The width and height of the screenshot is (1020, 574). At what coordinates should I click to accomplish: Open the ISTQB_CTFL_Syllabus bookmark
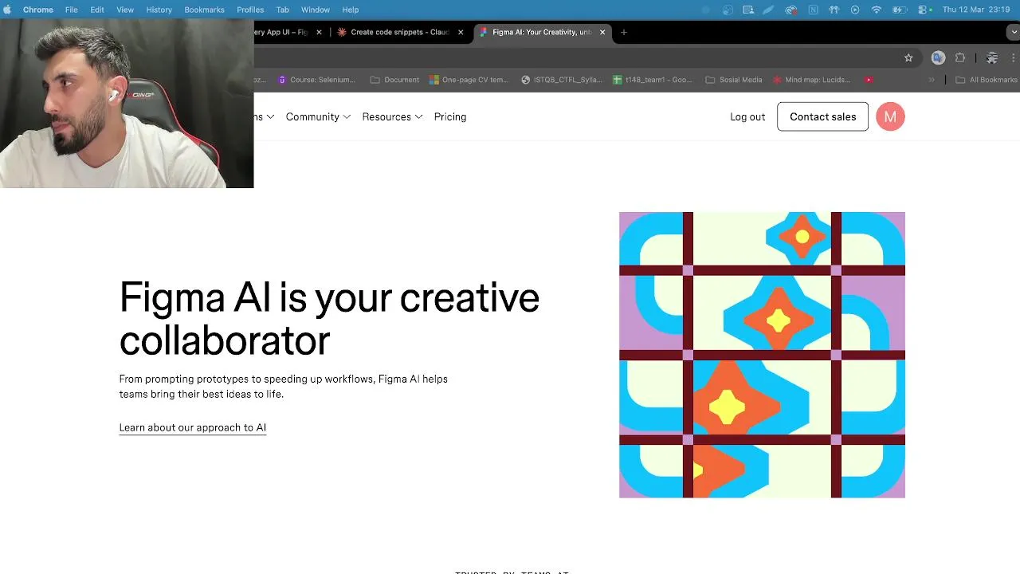(562, 80)
